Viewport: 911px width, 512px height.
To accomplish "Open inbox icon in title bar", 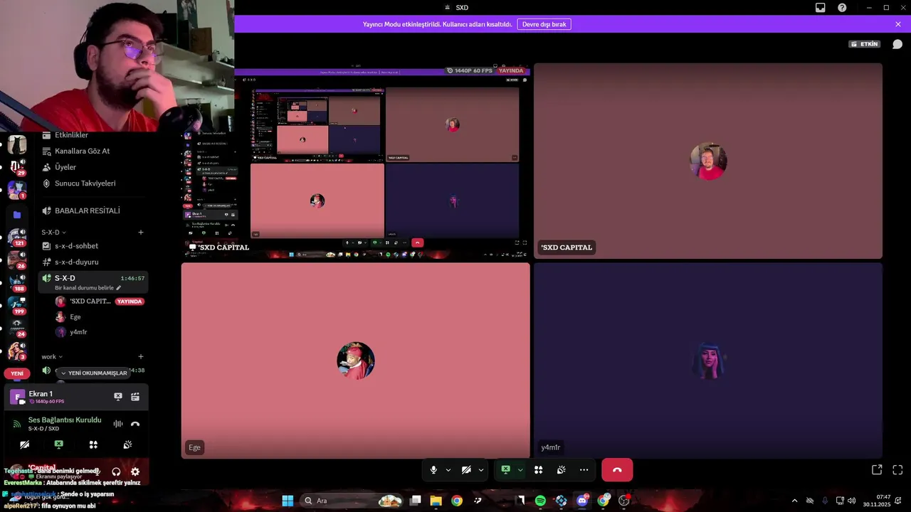I will point(821,8).
